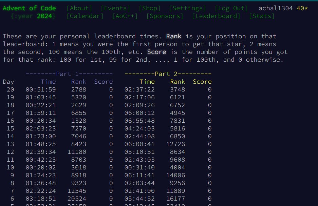318x206 pixels.
Task: Click the Part 2 rank 6121
Action: tap(177, 97)
